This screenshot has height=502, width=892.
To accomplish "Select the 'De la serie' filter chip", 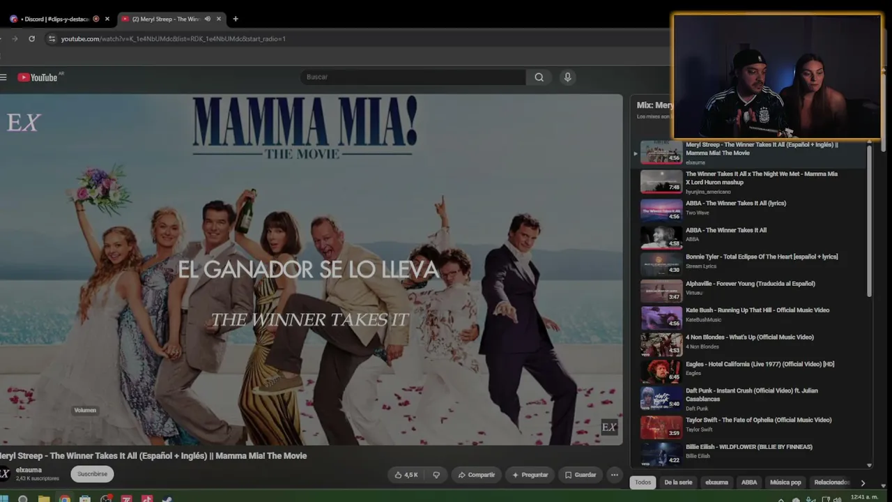I will tap(678, 482).
